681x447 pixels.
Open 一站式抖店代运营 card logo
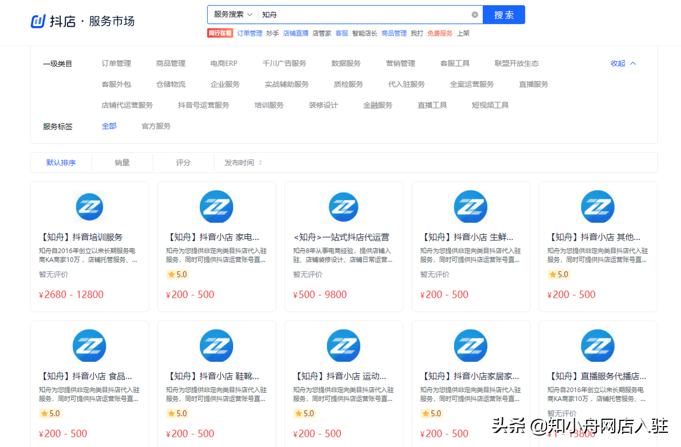[x=344, y=206]
